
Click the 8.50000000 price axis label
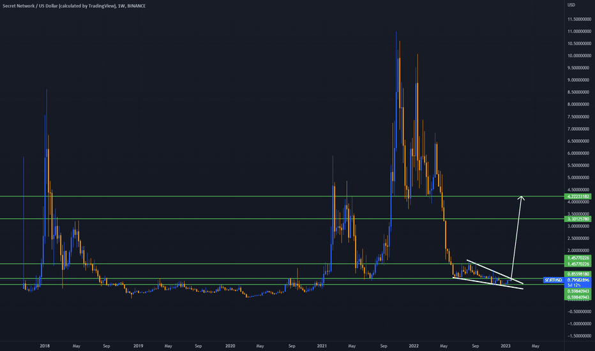point(579,92)
